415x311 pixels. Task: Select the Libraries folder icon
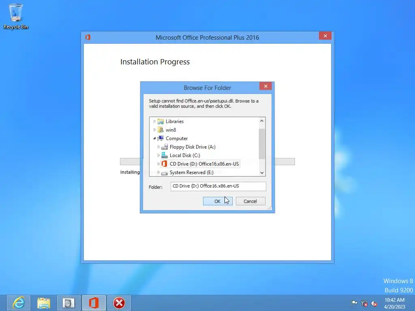tap(160, 121)
